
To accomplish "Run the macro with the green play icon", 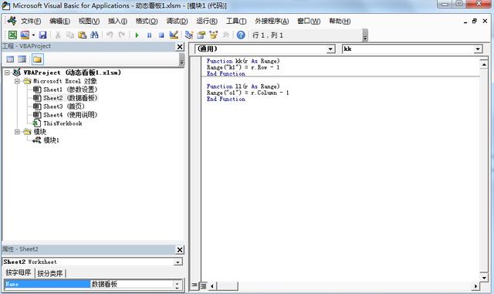I will coord(137,35).
